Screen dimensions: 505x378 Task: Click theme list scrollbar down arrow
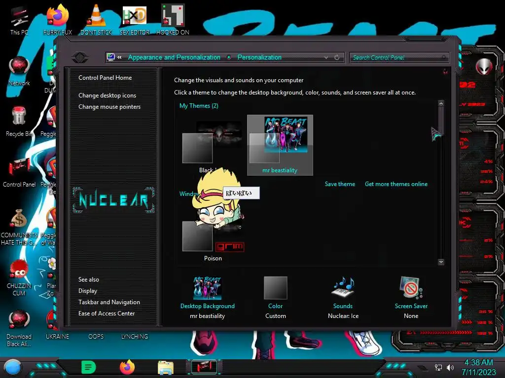(441, 262)
